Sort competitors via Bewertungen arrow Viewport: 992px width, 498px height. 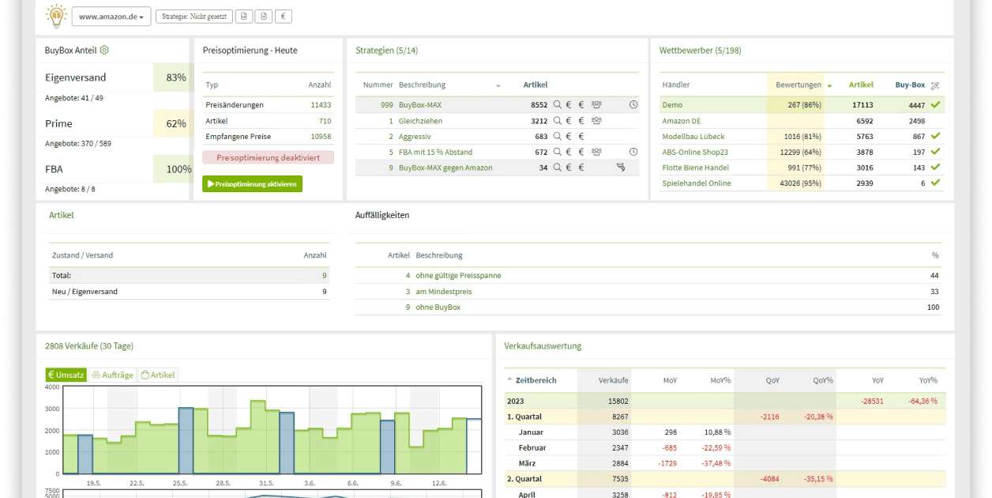(829, 86)
